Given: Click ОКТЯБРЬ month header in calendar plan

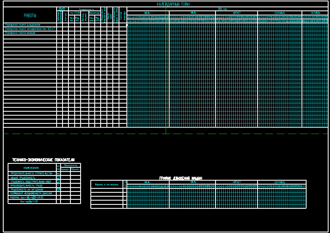Looking at the screenshot, I should click(x=316, y=13).
